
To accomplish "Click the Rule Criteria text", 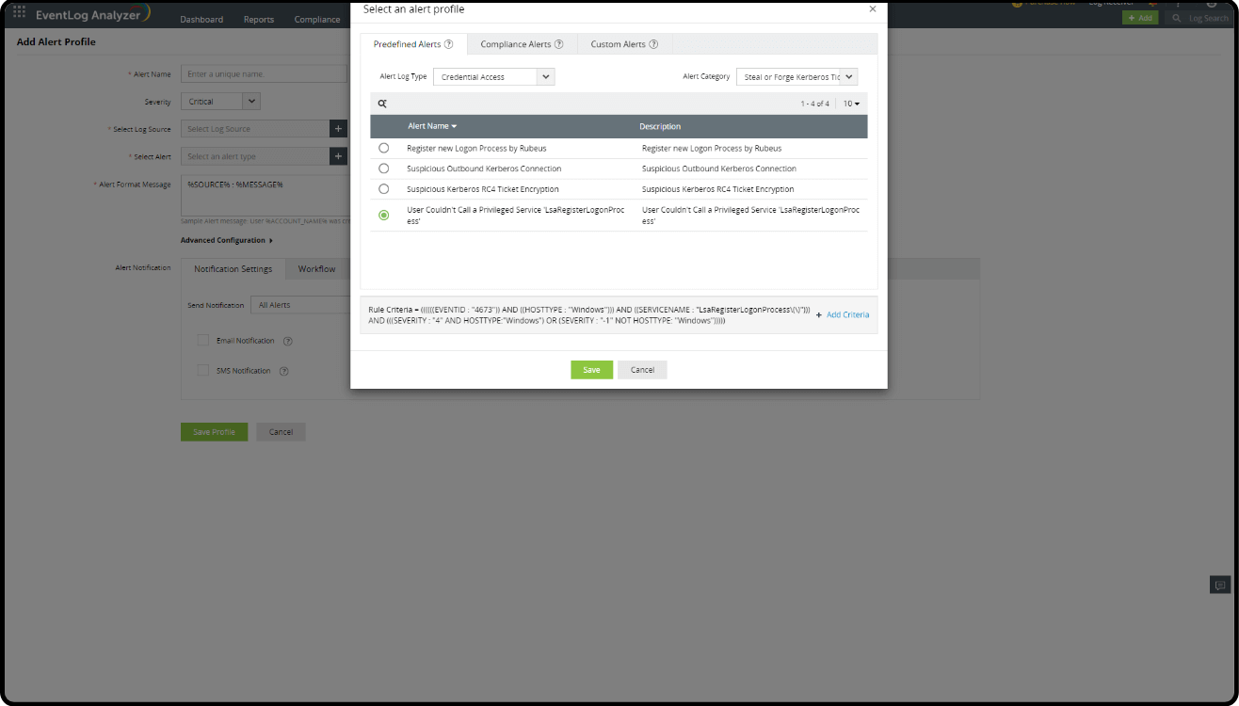I will coord(589,315).
